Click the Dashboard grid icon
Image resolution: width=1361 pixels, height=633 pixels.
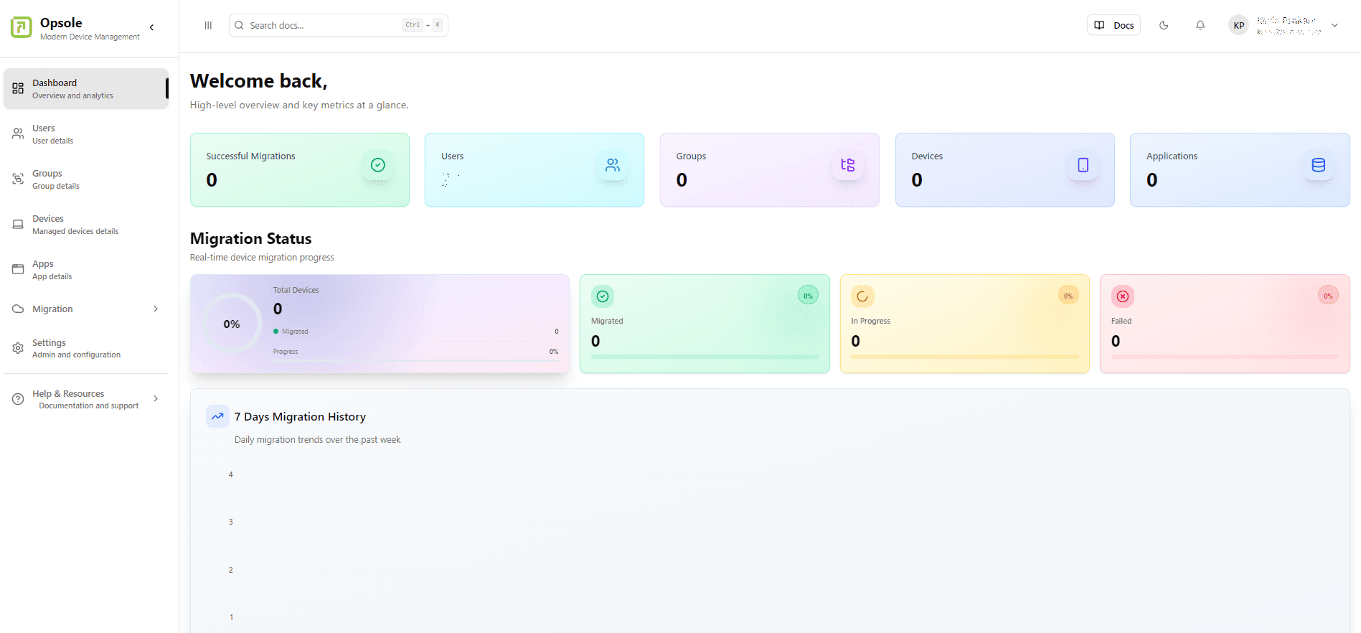(18, 89)
